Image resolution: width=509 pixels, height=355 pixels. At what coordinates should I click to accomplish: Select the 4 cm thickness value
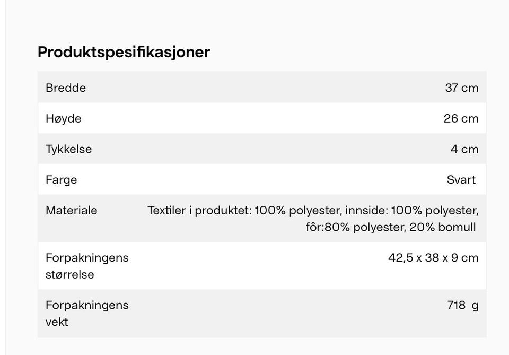click(x=464, y=149)
